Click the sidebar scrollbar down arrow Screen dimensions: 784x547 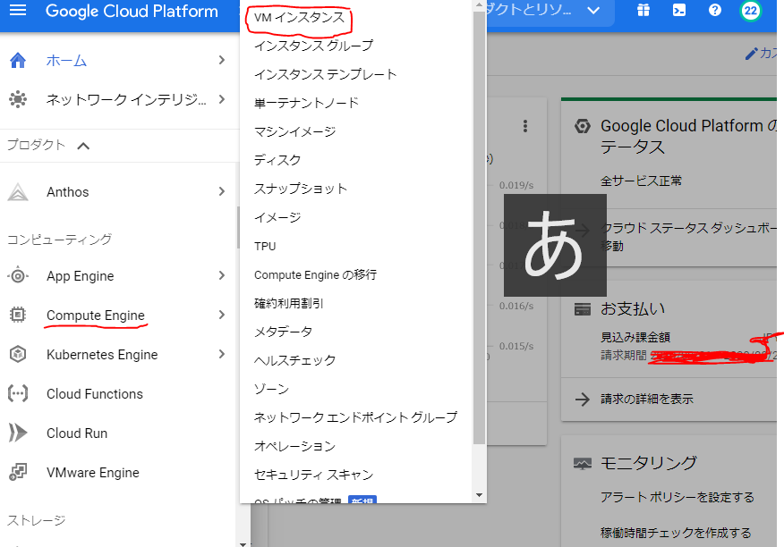[x=243, y=543]
